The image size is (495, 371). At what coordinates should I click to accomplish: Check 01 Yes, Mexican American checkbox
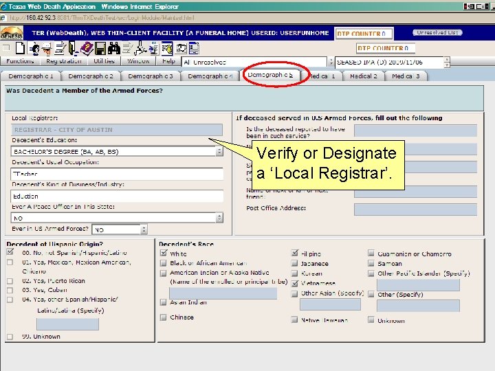(x=10, y=262)
